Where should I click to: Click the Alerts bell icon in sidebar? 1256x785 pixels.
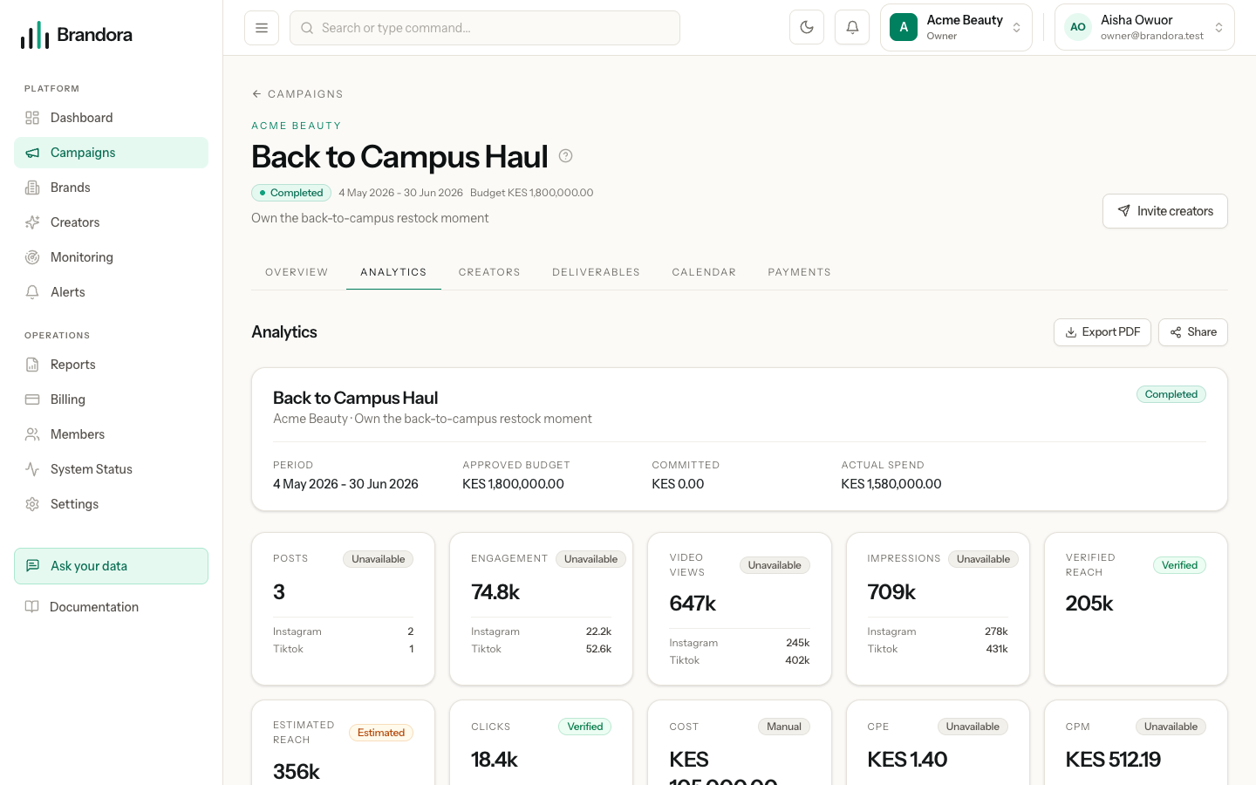click(32, 292)
